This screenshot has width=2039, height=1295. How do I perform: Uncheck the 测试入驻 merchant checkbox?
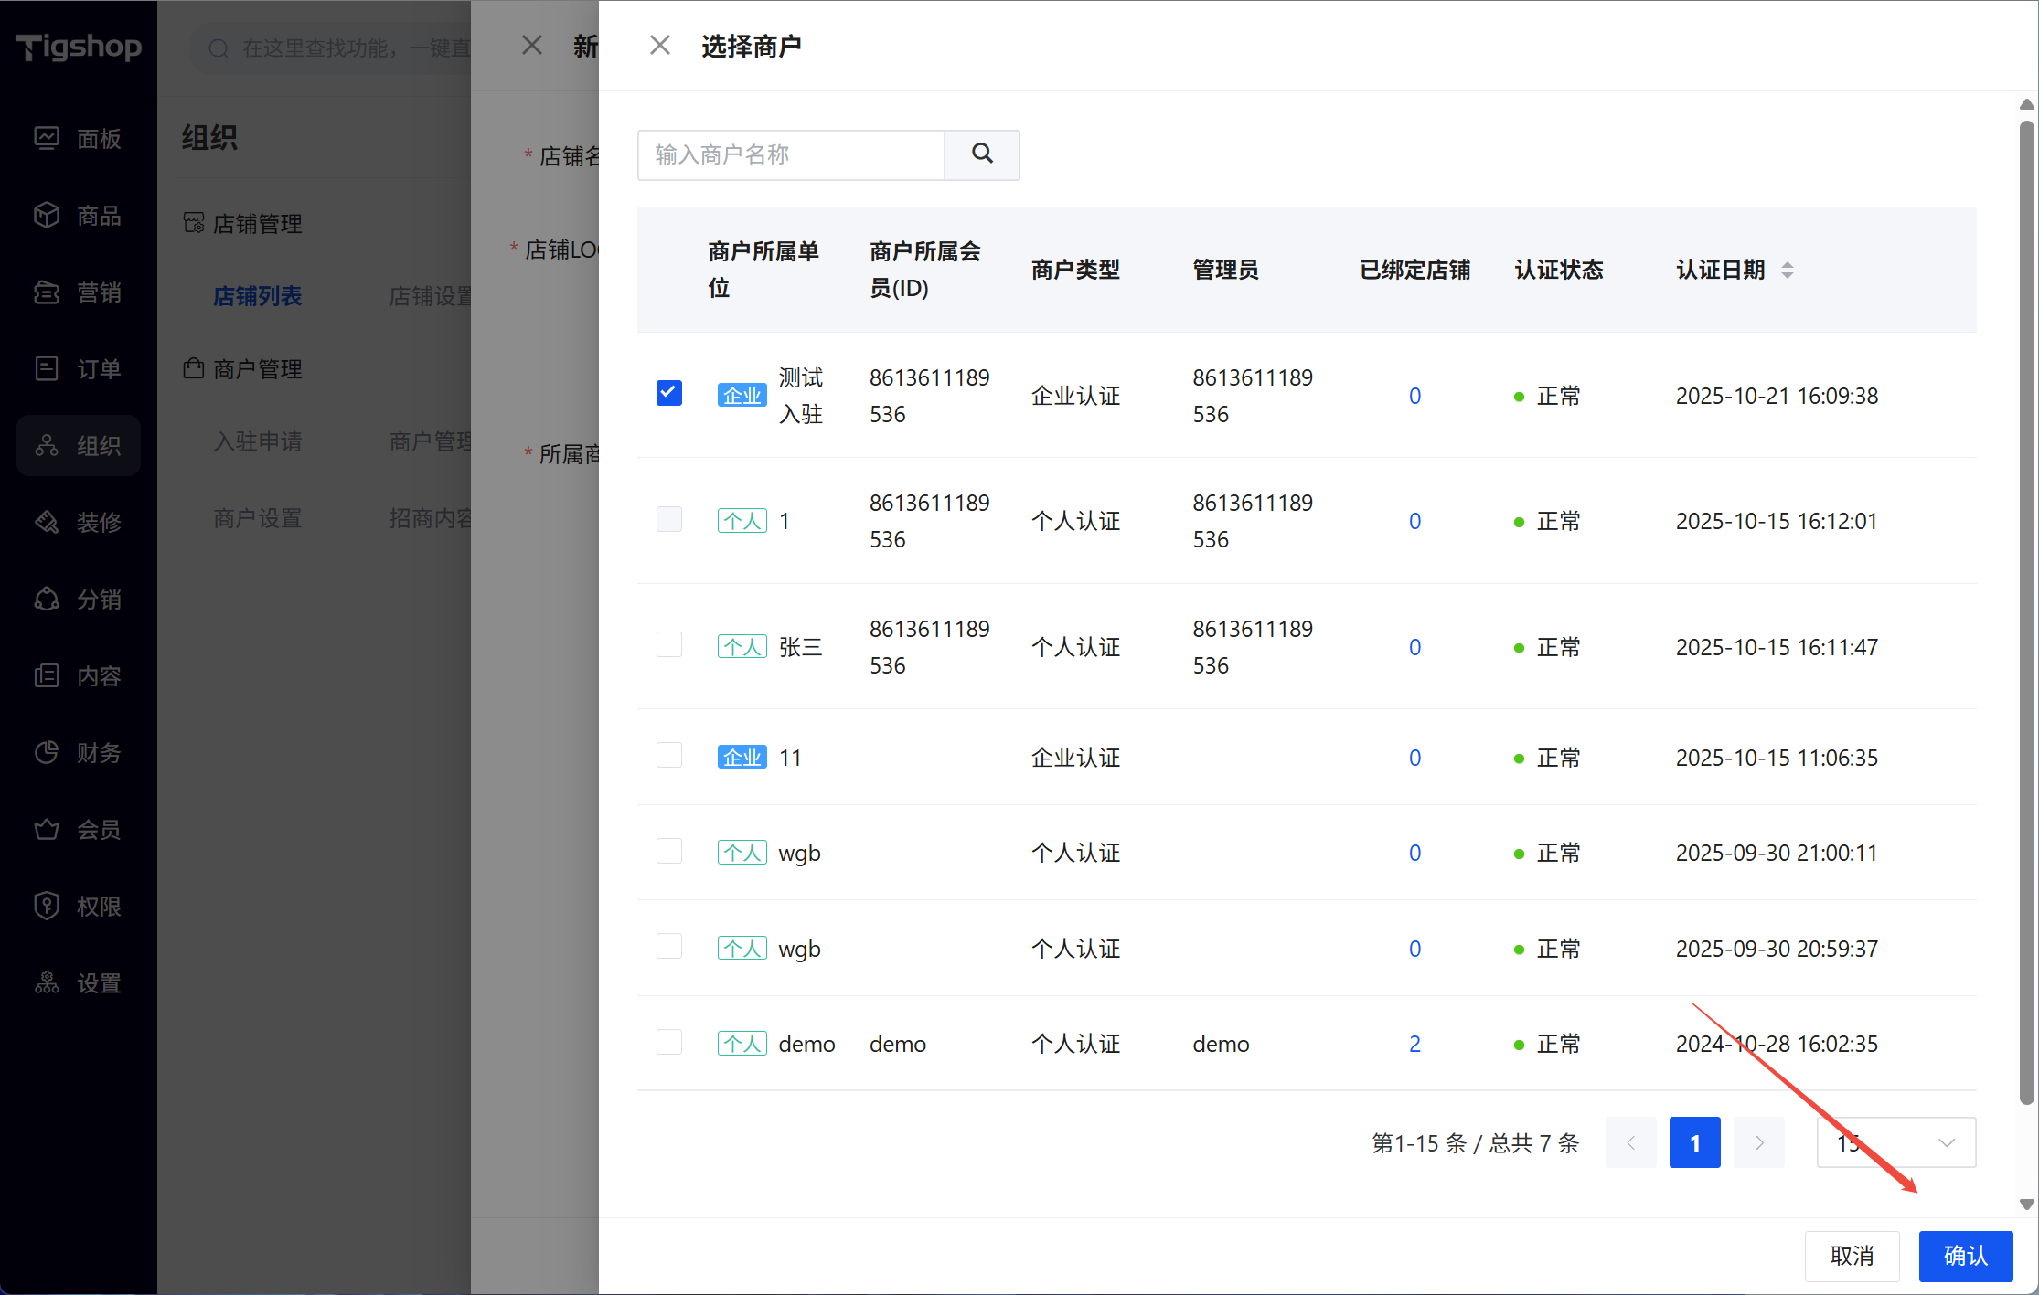tap(669, 393)
